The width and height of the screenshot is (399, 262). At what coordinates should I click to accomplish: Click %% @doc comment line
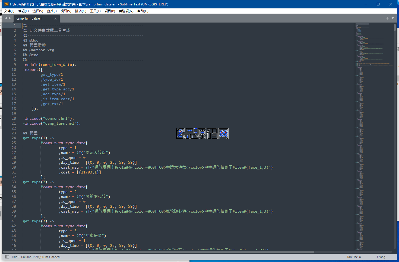point(31,40)
